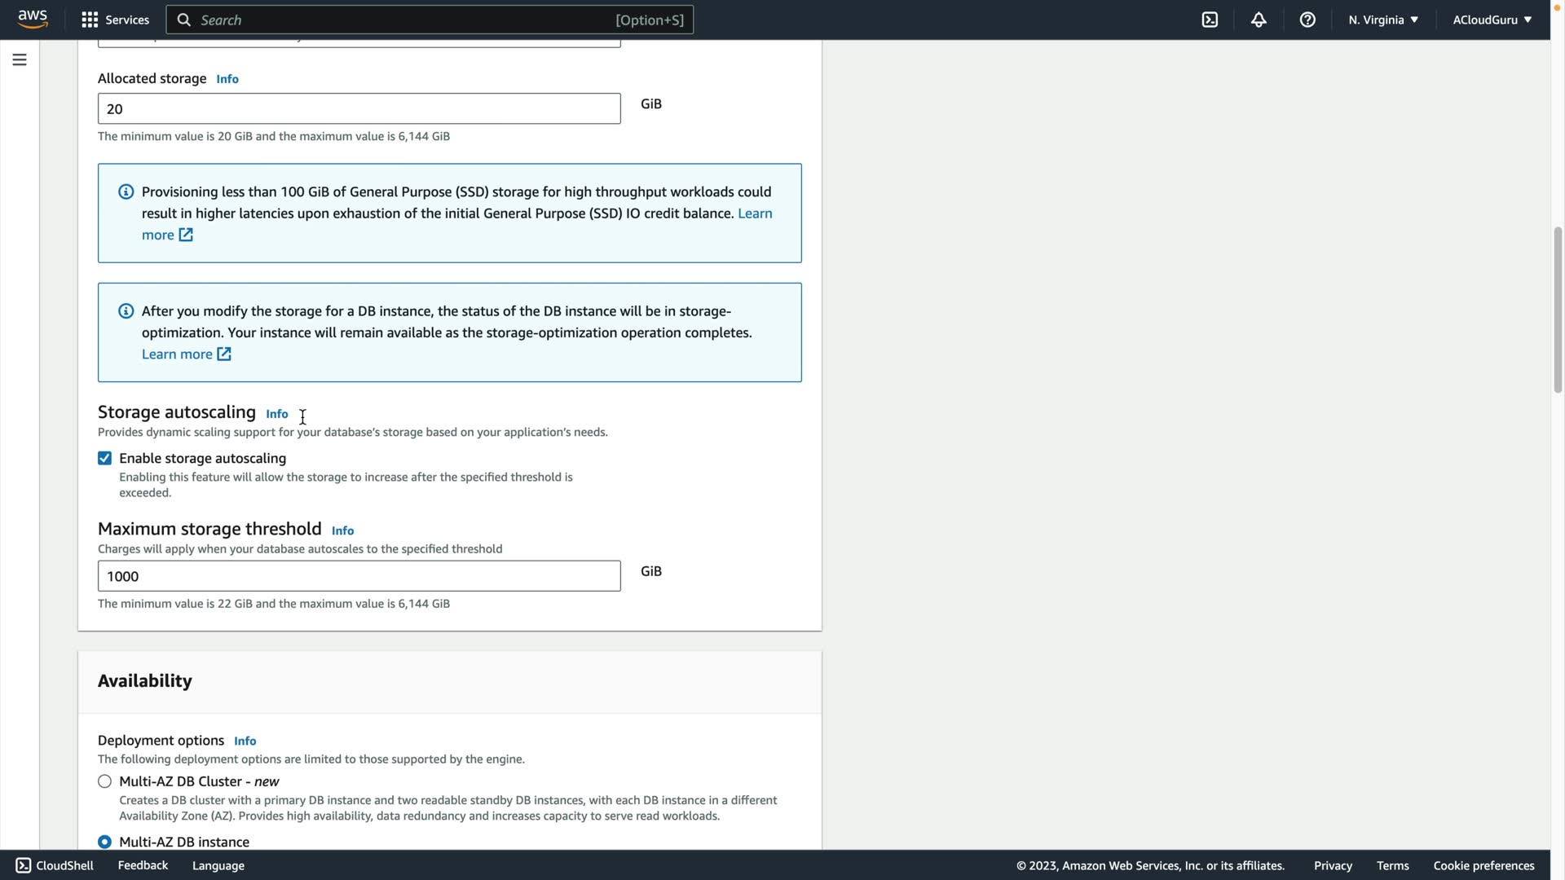Open Info link beside Maximum storage threshold
Screen dimensions: 1565x880
point(342,530)
